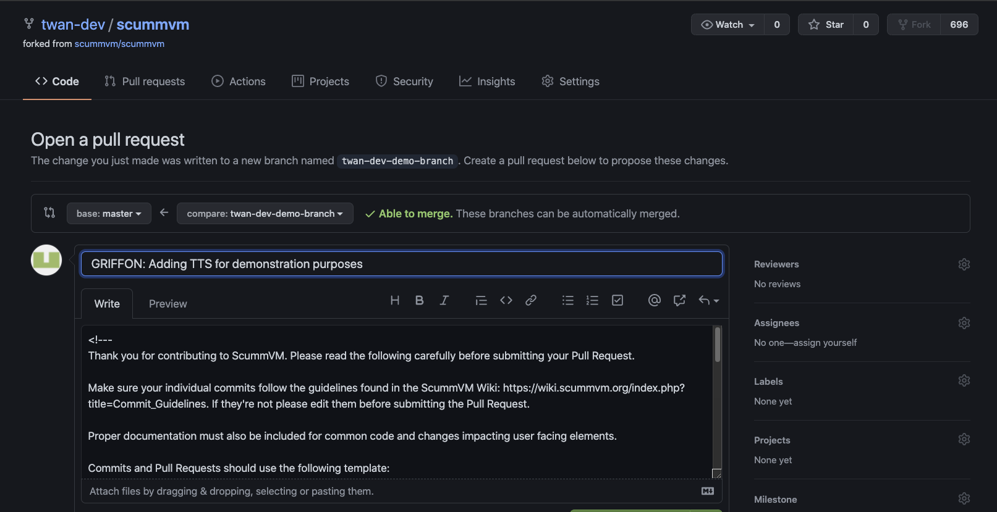This screenshot has width=997, height=512.
Task: Click the compare changes arrows icon
Action: (49, 212)
